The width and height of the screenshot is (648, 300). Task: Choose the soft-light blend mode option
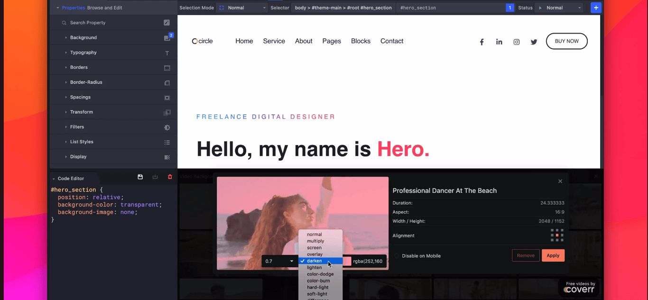(x=321, y=294)
